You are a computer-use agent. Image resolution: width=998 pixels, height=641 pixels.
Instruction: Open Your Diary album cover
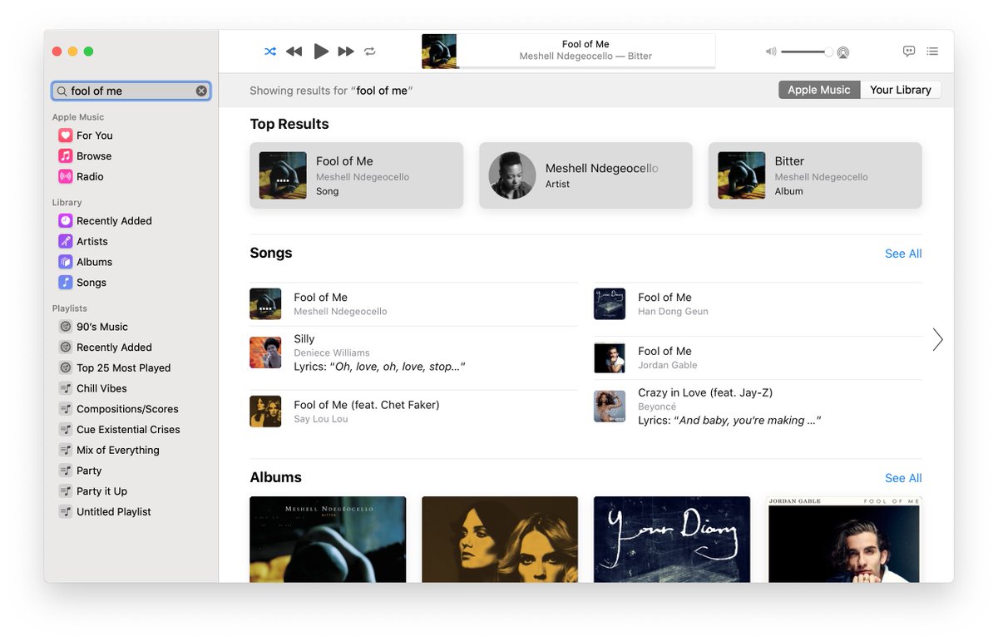pos(672,539)
